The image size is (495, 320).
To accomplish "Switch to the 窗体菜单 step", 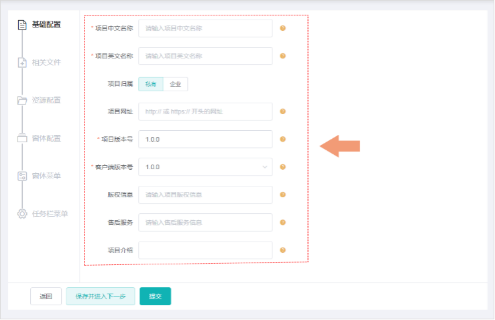I will click(x=46, y=176).
